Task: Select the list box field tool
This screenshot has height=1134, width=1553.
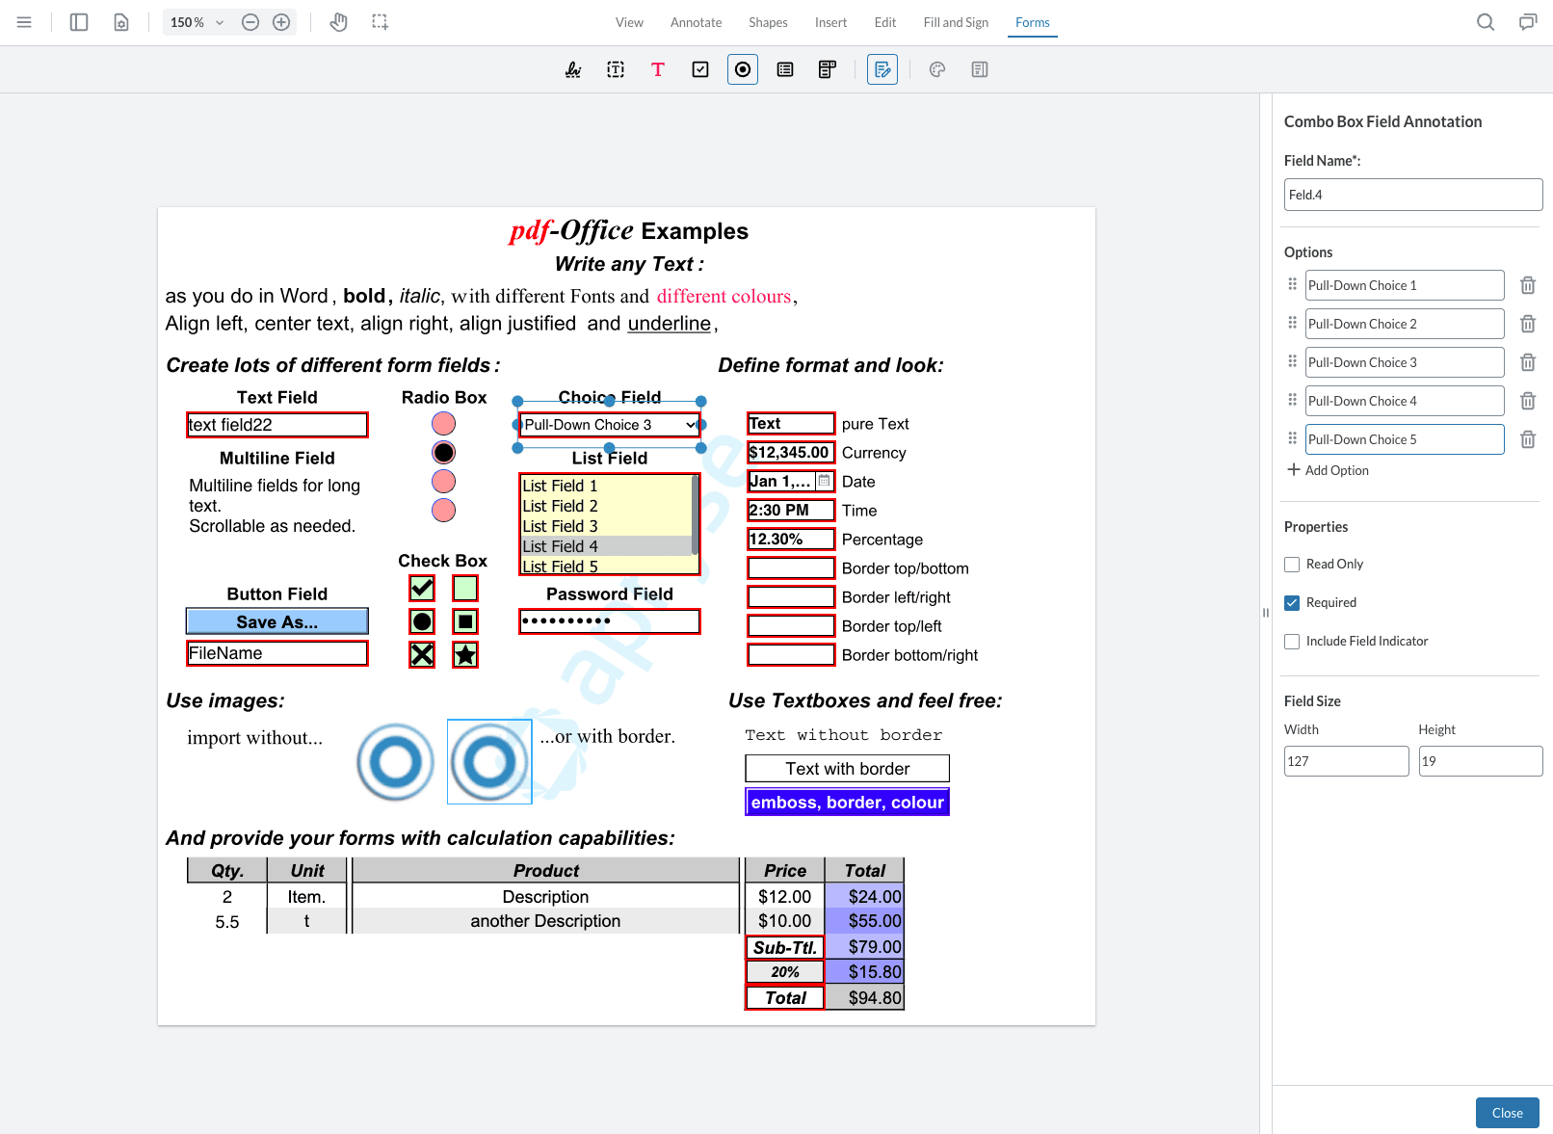Action: 785,69
